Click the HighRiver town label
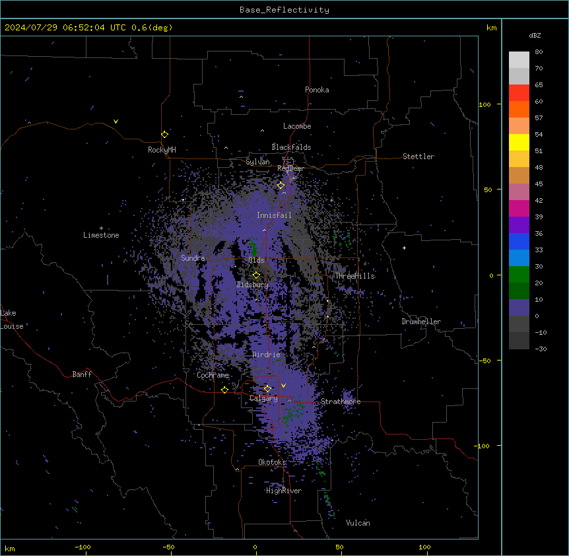The image size is (569, 556). coord(284,491)
